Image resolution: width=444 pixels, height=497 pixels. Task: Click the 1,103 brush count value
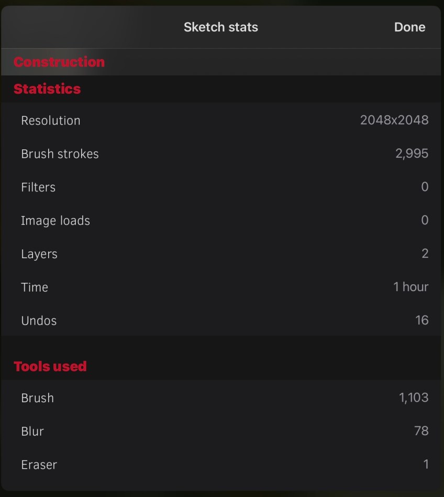pyautogui.click(x=414, y=397)
